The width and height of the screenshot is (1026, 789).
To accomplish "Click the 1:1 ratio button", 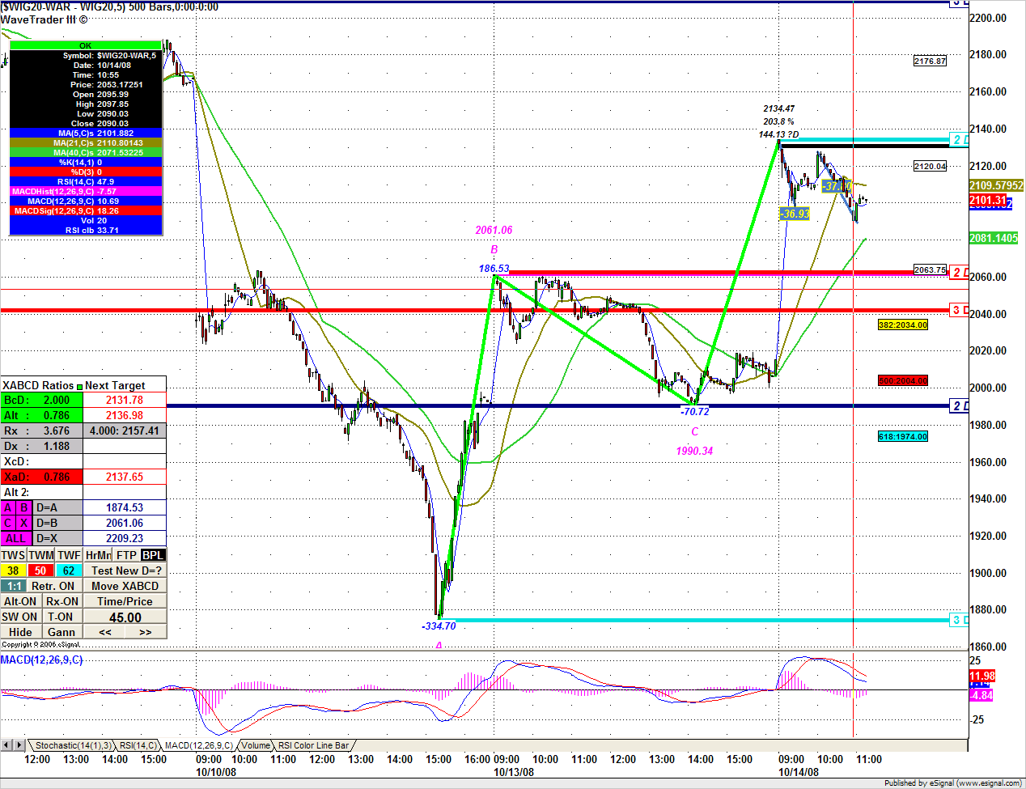I will click(x=14, y=586).
